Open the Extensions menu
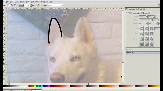Image resolution: width=163 pixels, height=91 pixels. tap(44, 2)
